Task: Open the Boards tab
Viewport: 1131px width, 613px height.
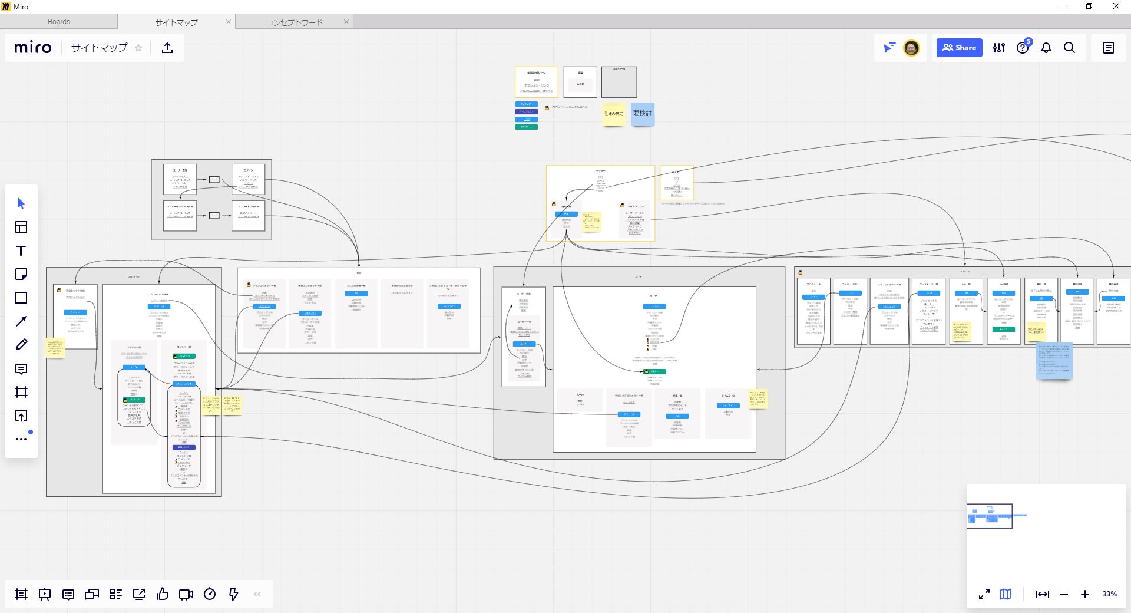Action: [x=59, y=22]
